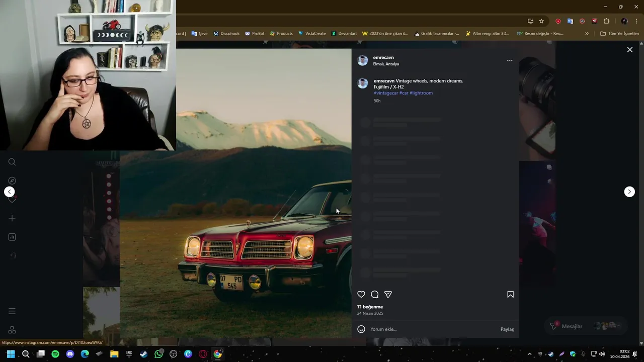
Task: Click in the 'Yorum ekle...' comment field
Action: tap(433, 329)
